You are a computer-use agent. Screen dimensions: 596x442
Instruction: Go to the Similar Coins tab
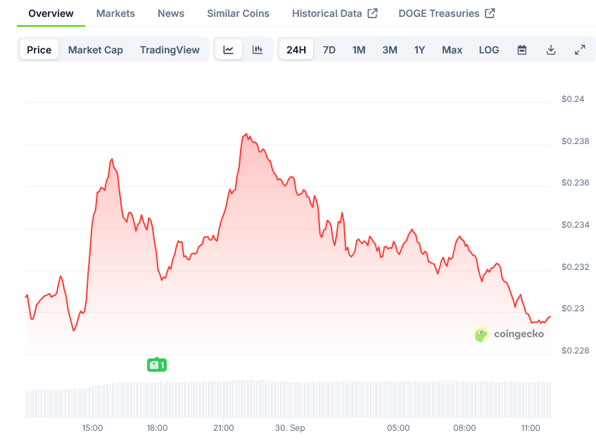click(x=238, y=13)
